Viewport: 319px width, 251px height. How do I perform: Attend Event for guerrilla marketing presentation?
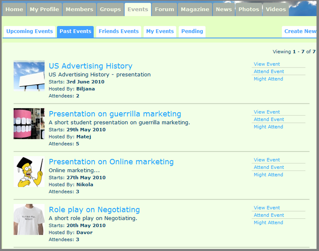coord(269,119)
